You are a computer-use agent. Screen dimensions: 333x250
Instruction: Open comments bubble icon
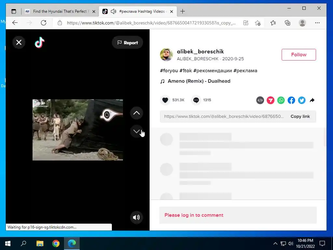(196, 100)
